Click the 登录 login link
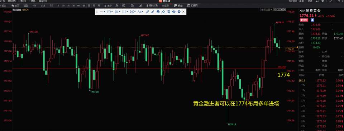Screen dimensions: 344x131 pyautogui.click(x=310, y=1)
